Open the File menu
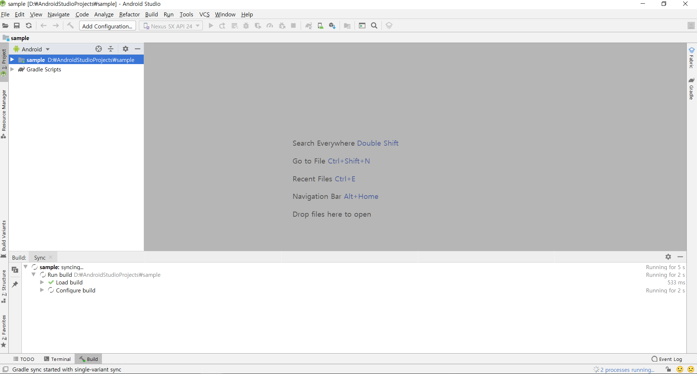 pyautogui.click(x=5, y=15)
